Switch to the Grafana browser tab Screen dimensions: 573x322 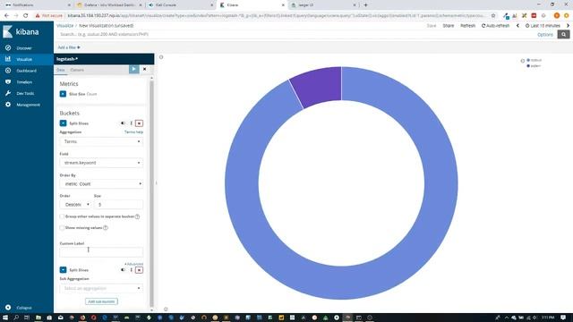109,5
